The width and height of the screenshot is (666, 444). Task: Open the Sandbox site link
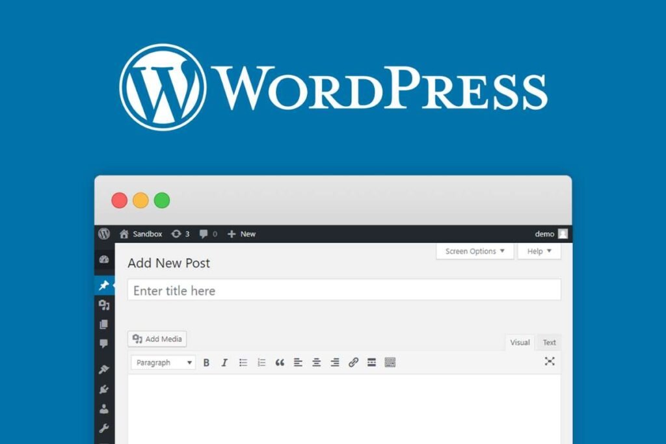[148, 234]
